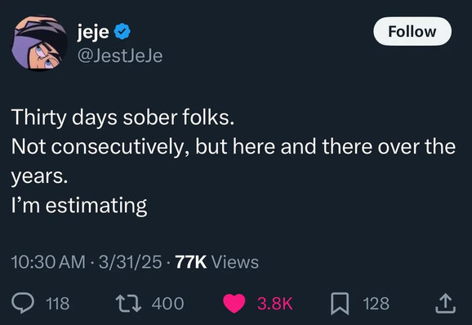Click the reply speech bubble icon

click(23, 303)
